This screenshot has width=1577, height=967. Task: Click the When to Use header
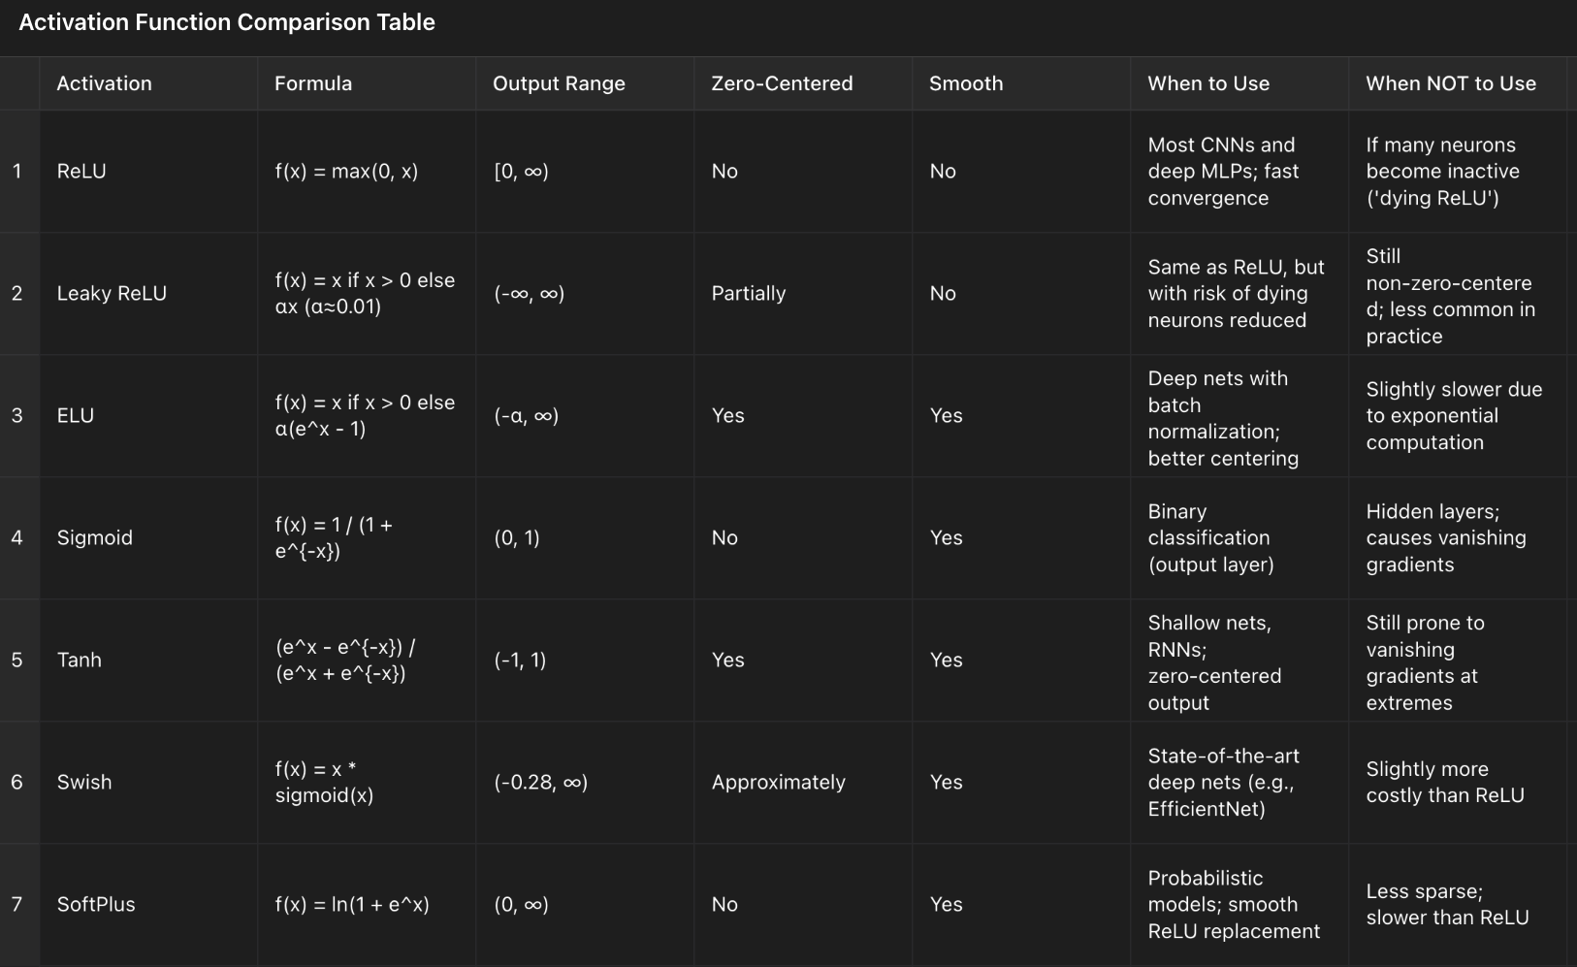coord(1208,83)
